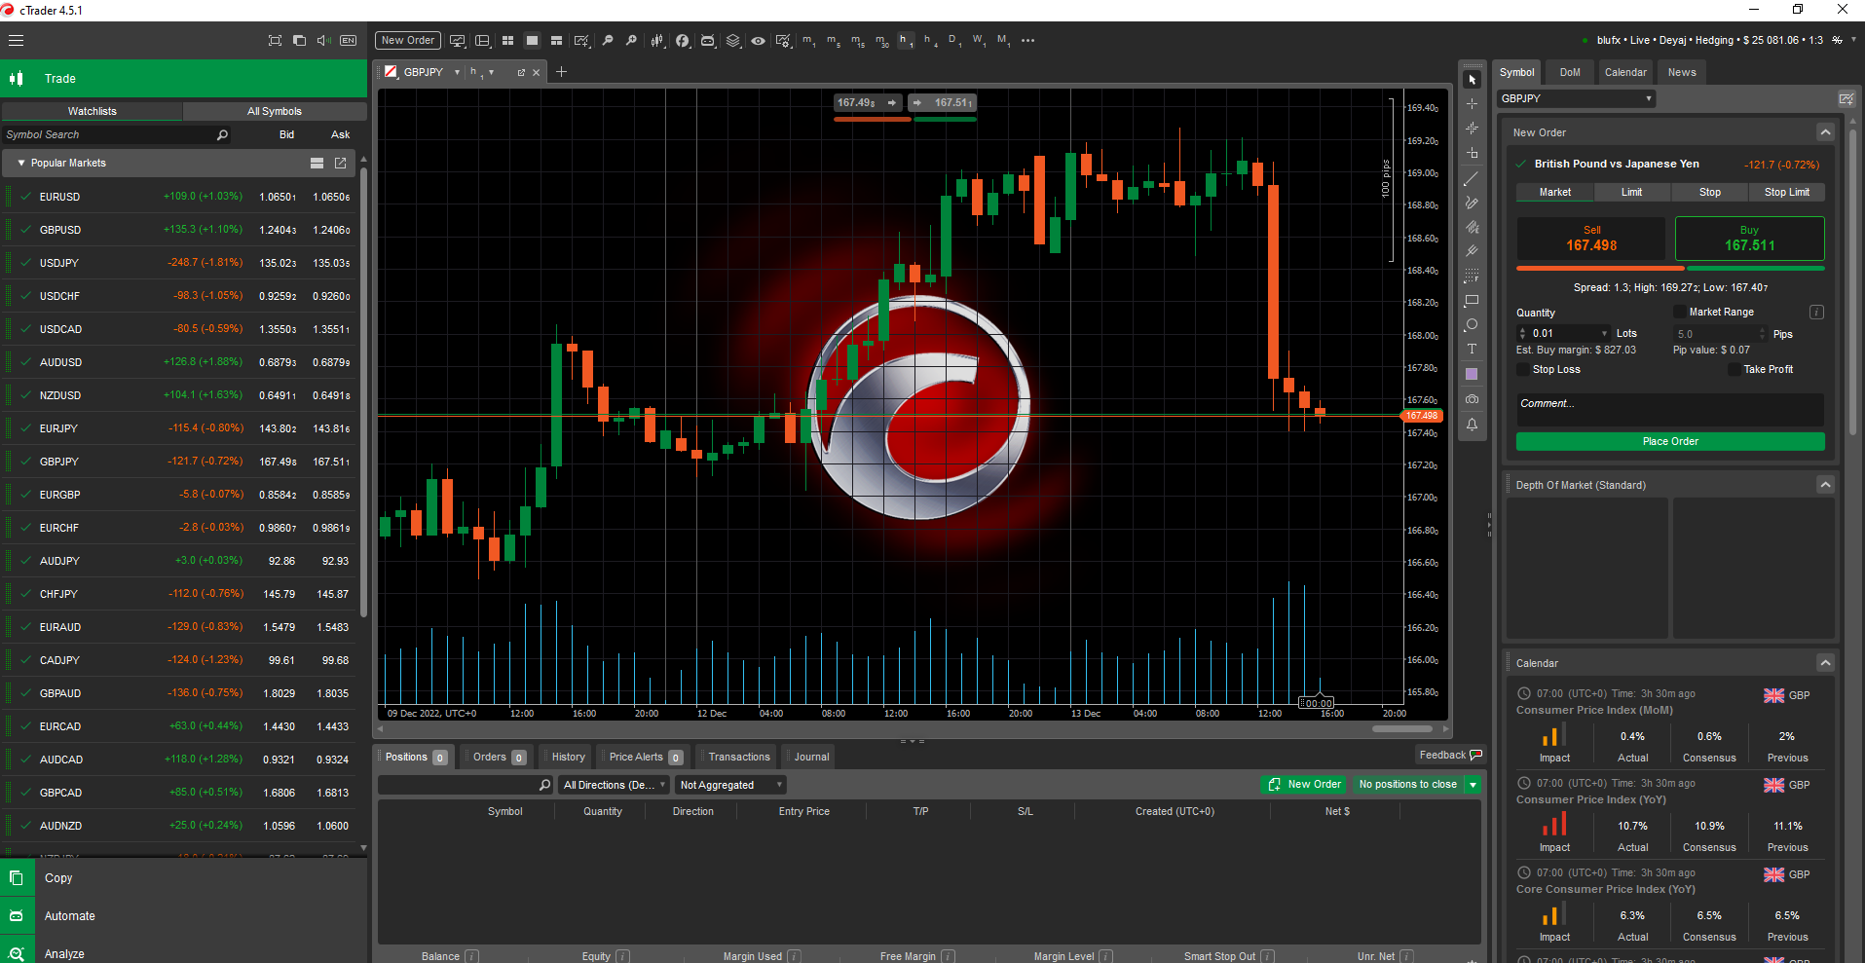Collapse the Popular Markets group
This screenshot has width=1865, height=963.
tap(20, 164)
